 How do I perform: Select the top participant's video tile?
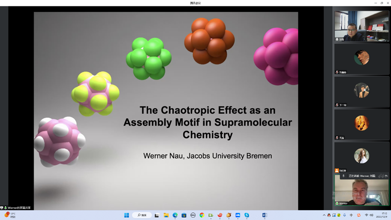(x=361, y=26)
